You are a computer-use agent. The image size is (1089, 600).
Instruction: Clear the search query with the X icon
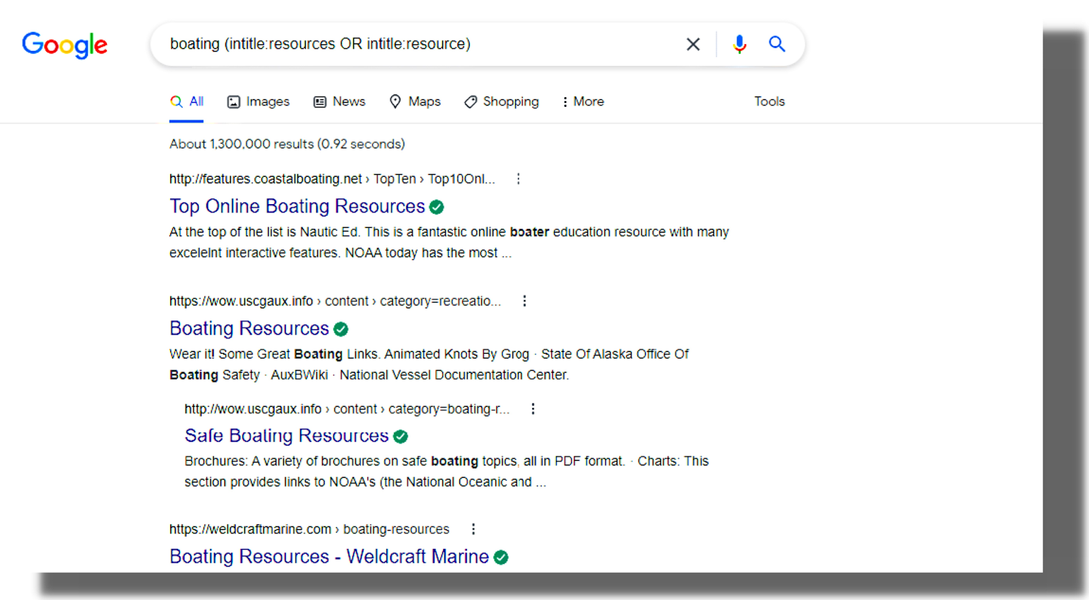point(693,44)
